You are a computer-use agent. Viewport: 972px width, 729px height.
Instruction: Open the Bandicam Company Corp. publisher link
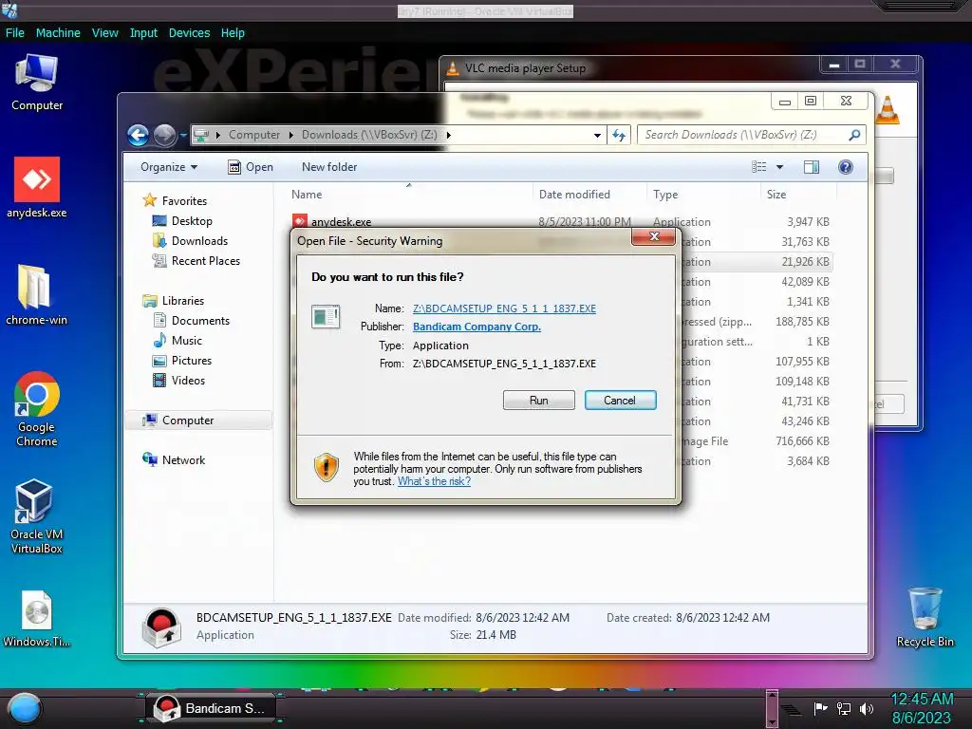(x=477, y=327)
